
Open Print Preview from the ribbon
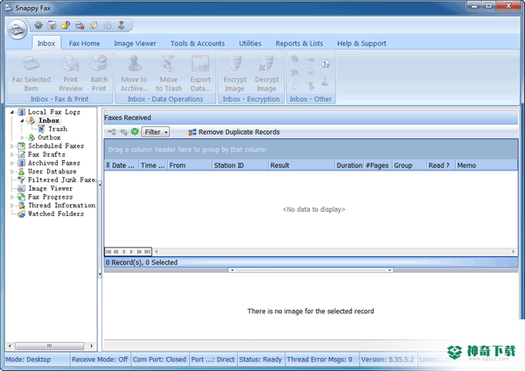71,73
